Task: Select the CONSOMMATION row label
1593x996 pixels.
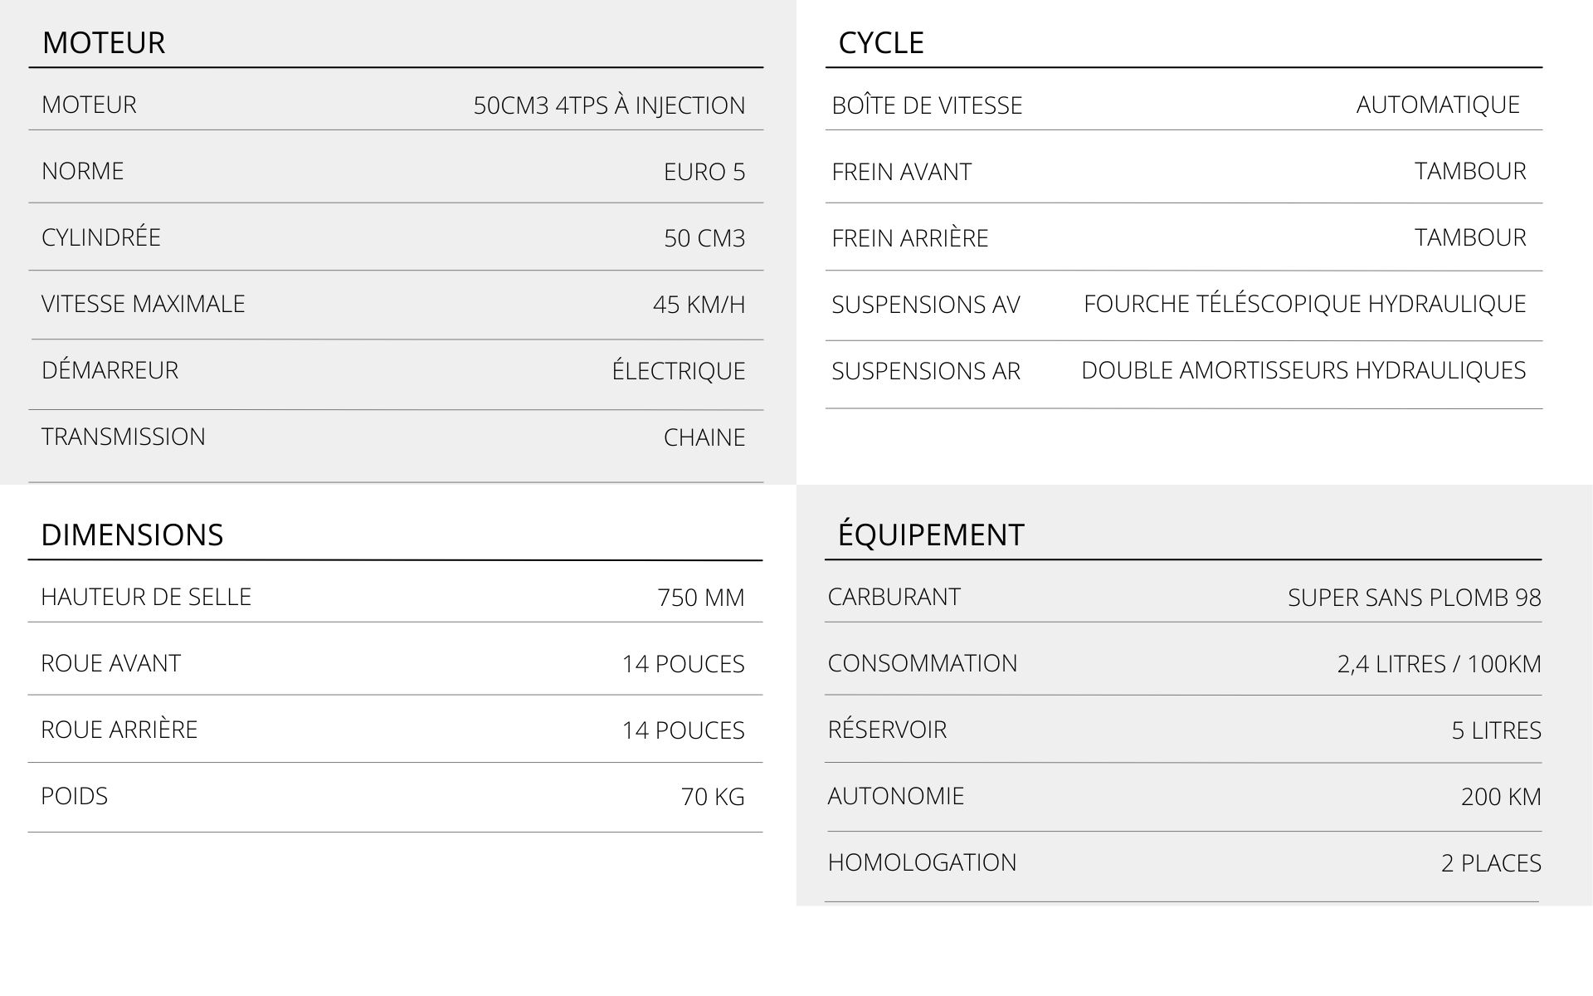Action: pyautogui.click(x=922, y=663)
